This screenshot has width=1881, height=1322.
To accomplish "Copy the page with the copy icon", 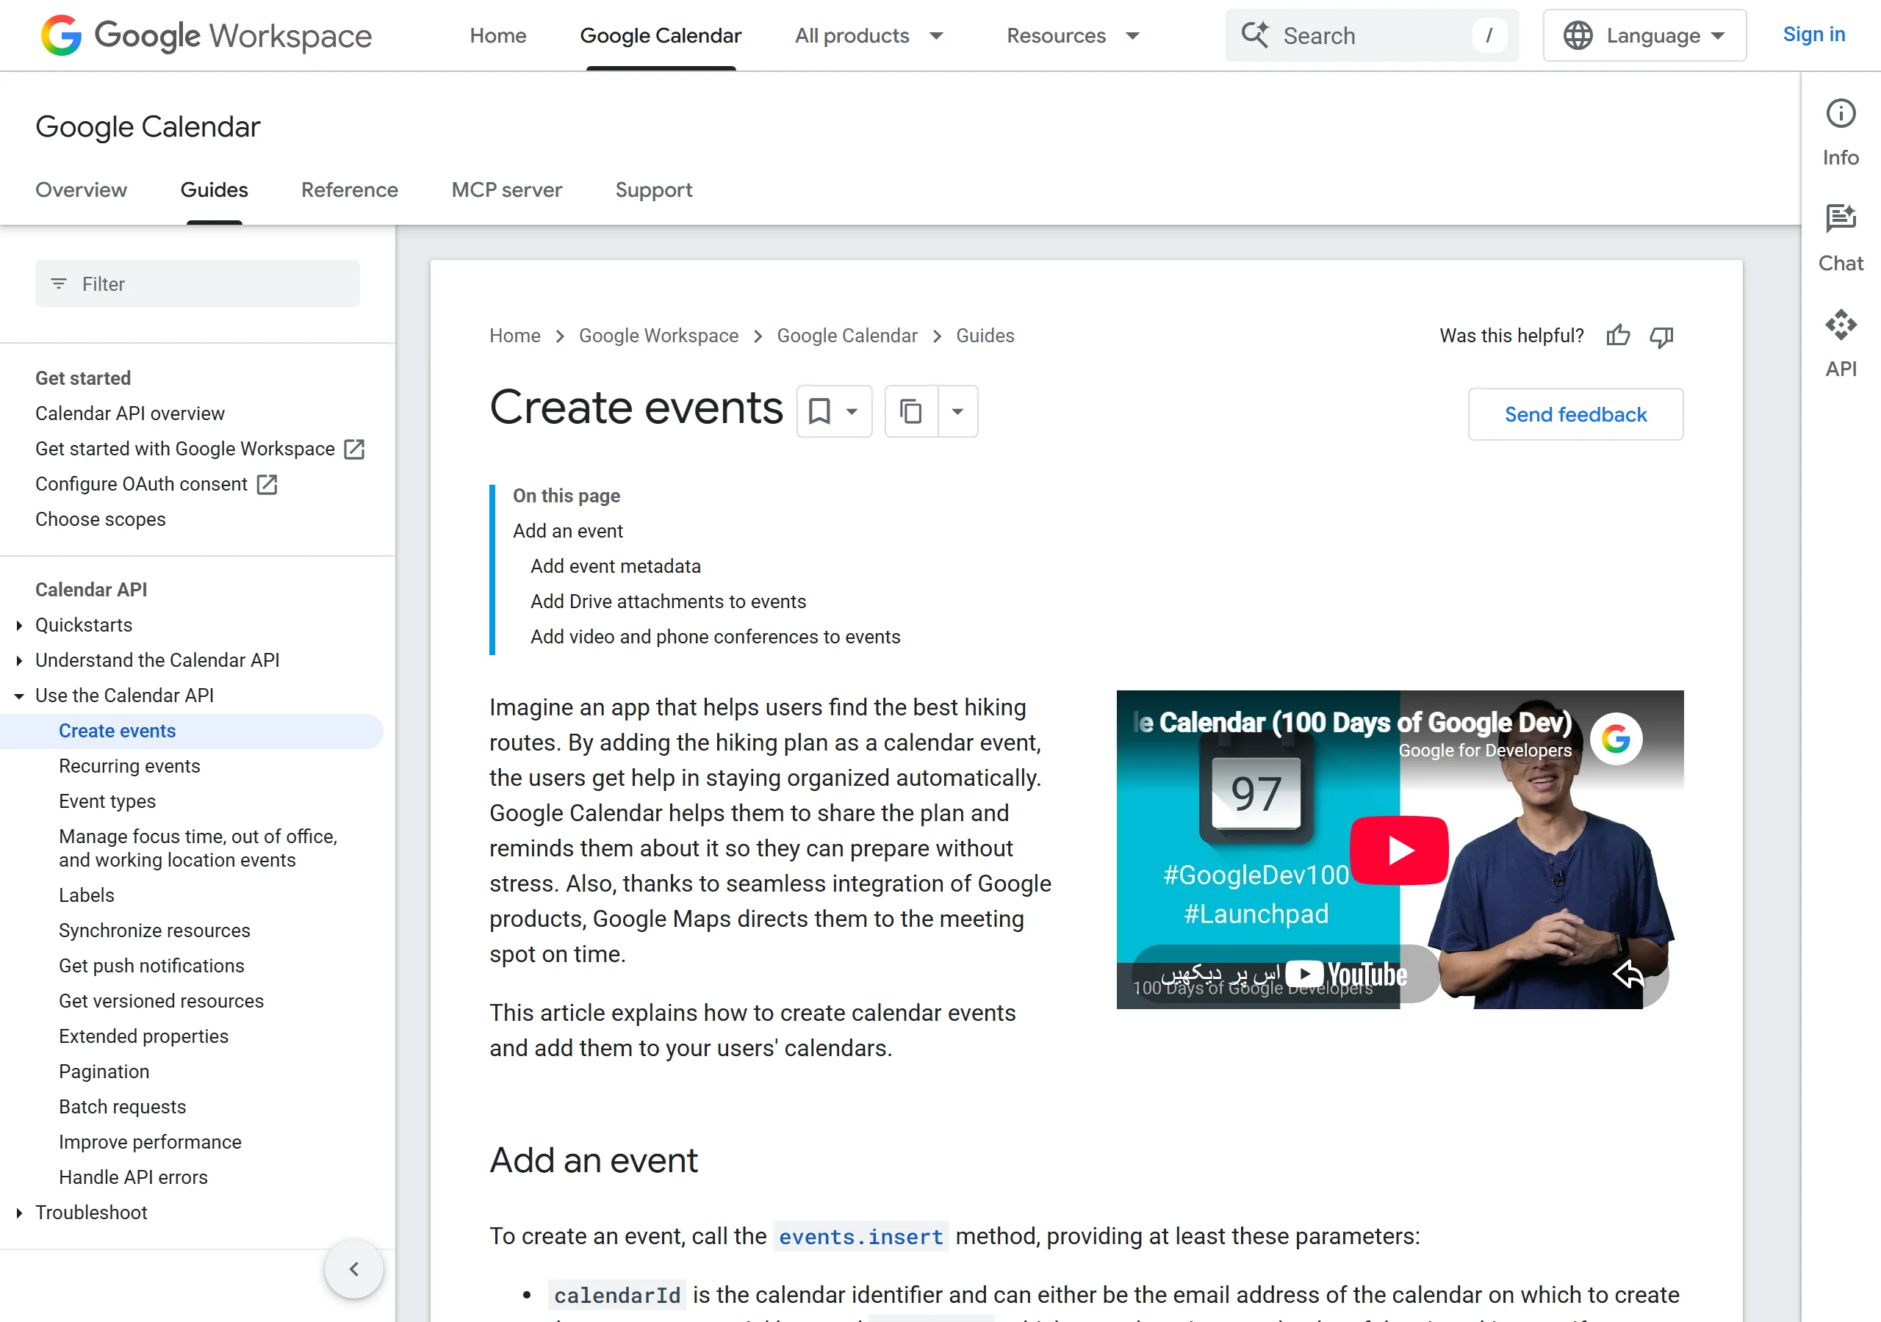I will 911,411.
